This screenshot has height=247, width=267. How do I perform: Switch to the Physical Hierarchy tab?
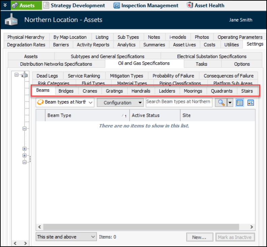pyautogui.click(x=26, y=37)
